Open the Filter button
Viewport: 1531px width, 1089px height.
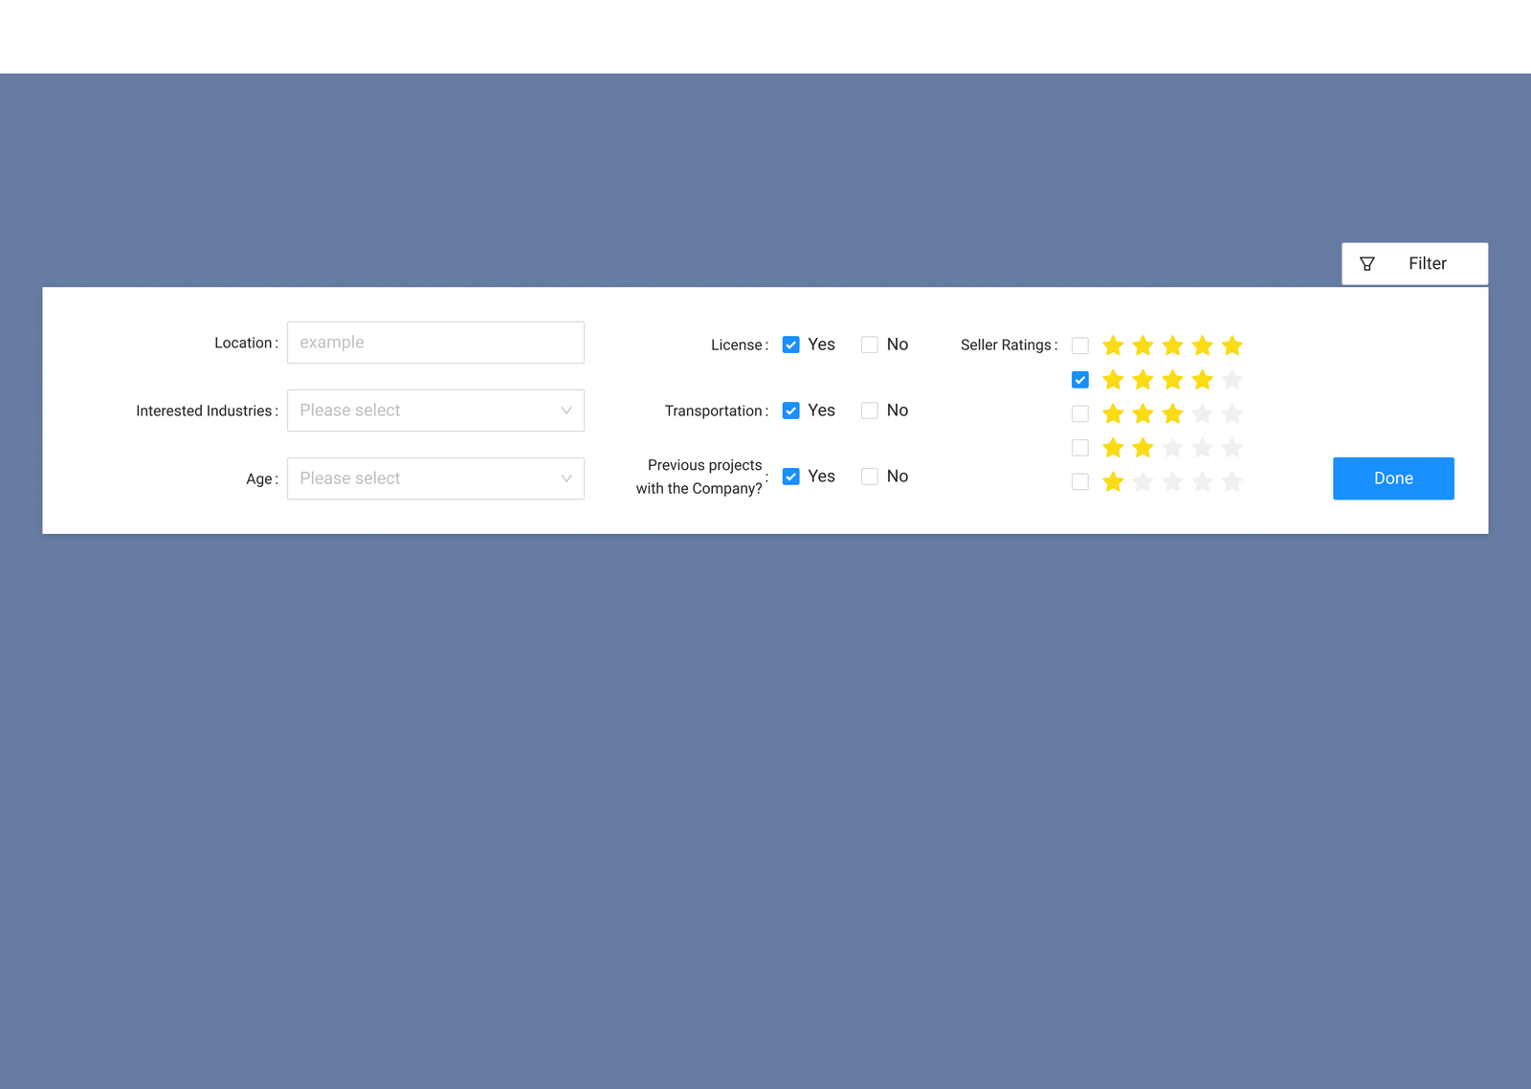[x=1414, y=263]
